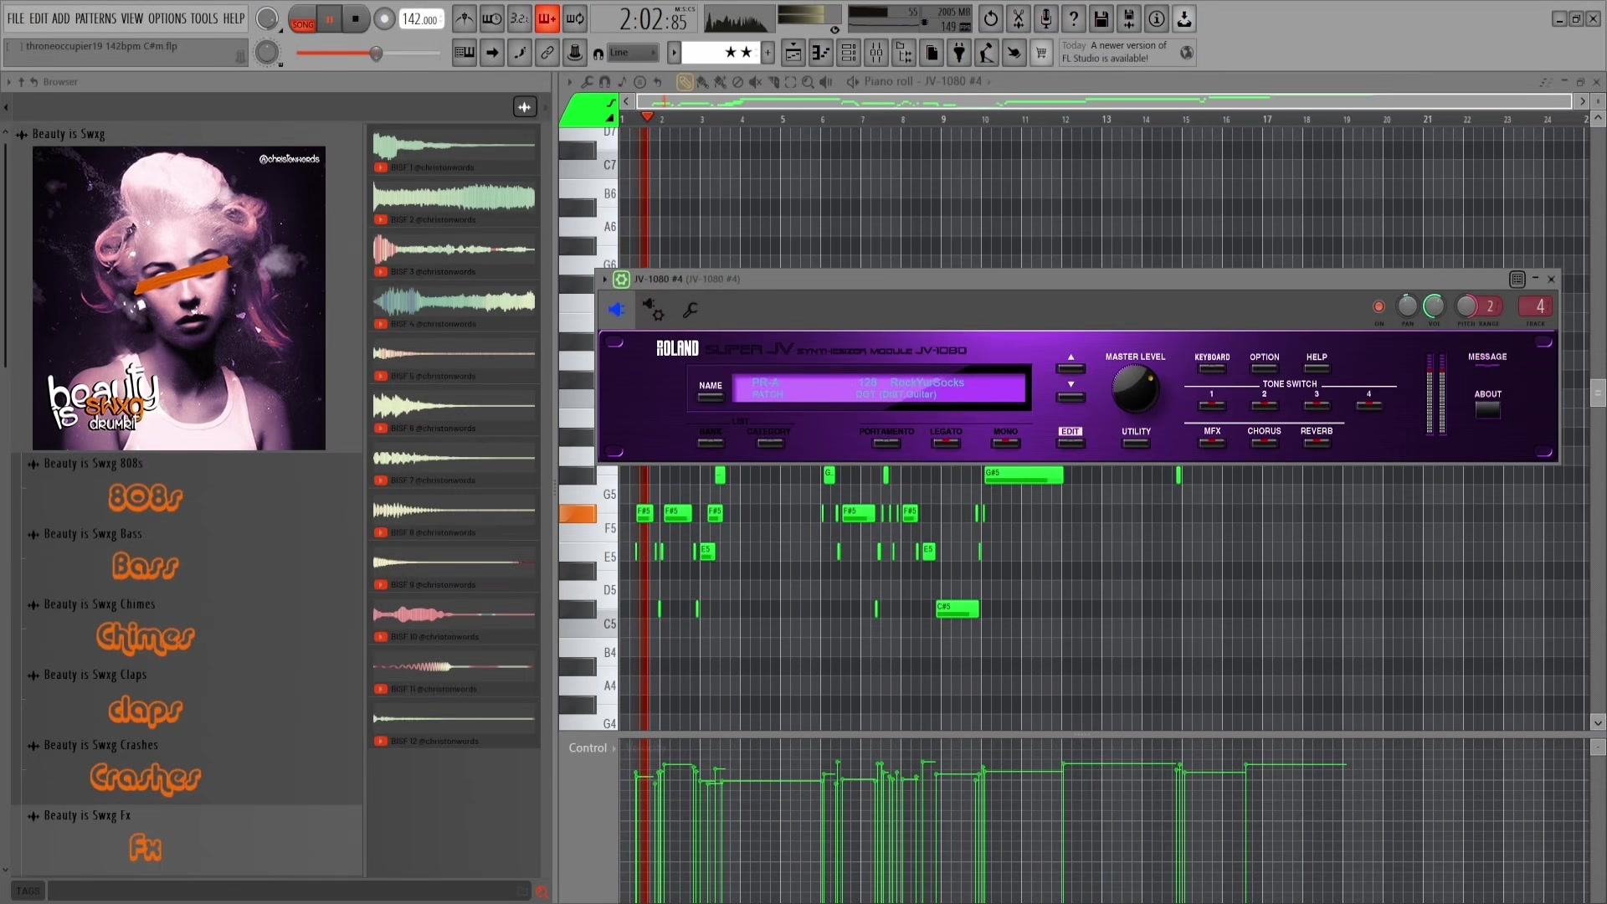The height and width of the screenshot is (904, 1607).
Task: Expand the Beauty is Swxg Bass folder
Action: click(93, 534)
